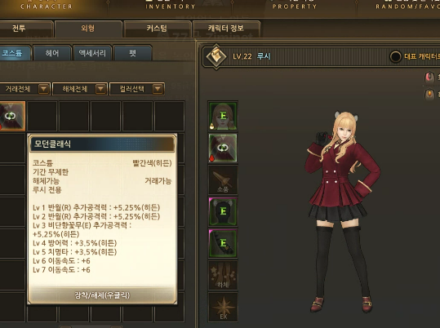Toggle the 대표 캐릭터 radio button

pyautogui.click(x=395, y=56)
